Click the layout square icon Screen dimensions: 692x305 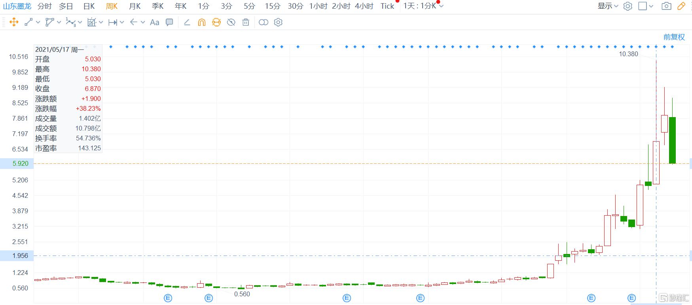[x=643, y=6]
